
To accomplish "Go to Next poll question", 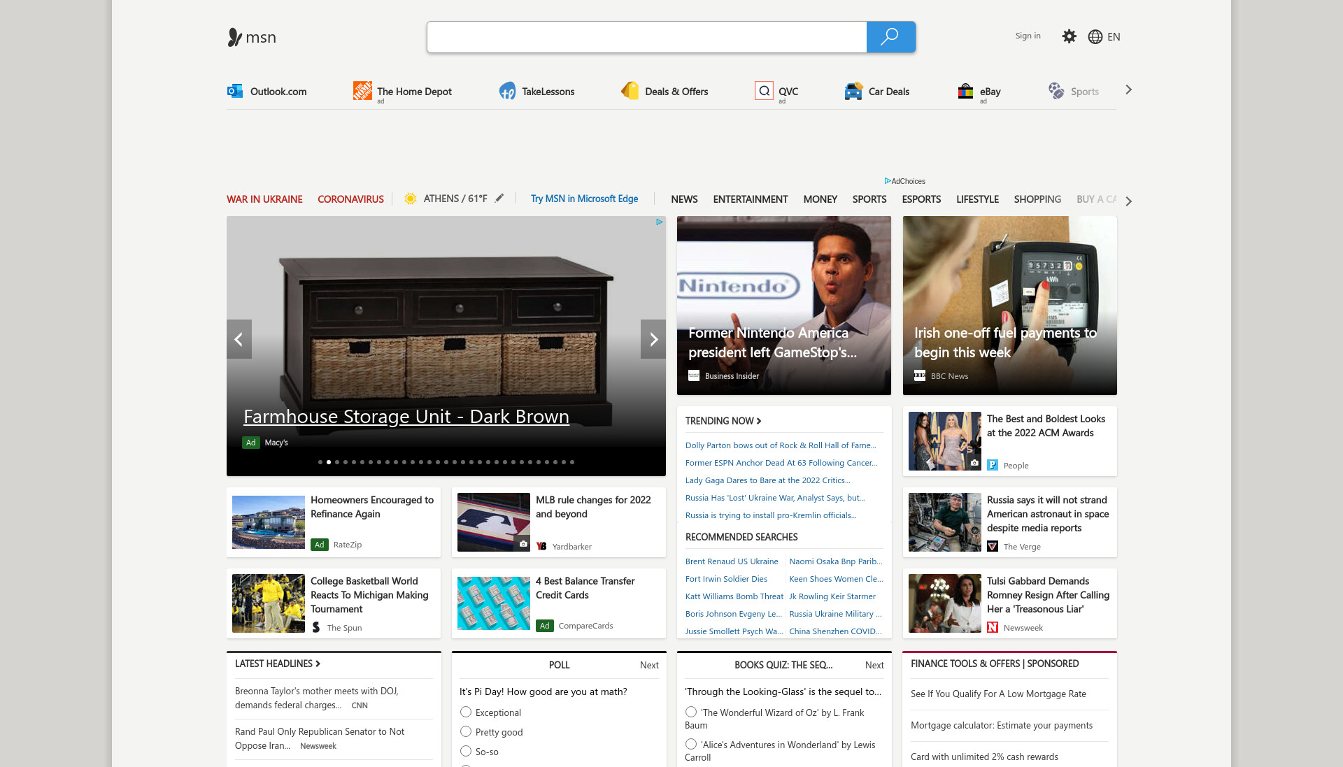I will coord(649,665).
